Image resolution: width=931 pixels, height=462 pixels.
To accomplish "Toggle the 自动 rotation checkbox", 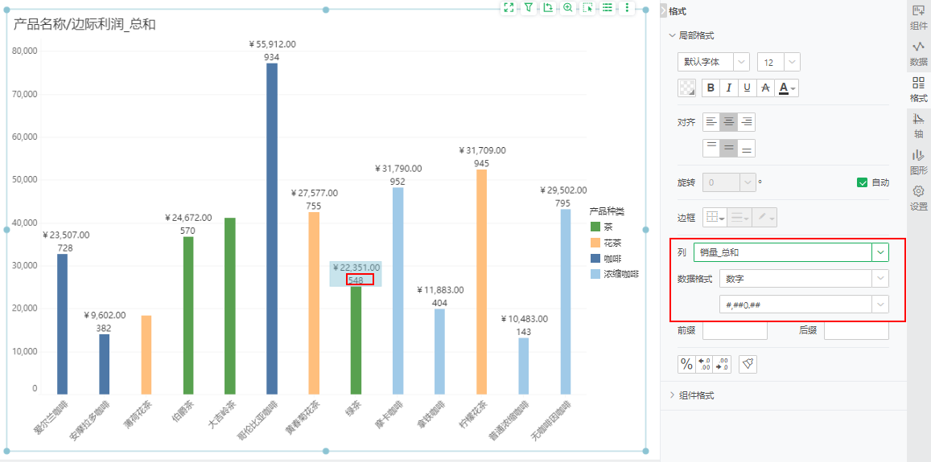I will [x=862, y=182].
